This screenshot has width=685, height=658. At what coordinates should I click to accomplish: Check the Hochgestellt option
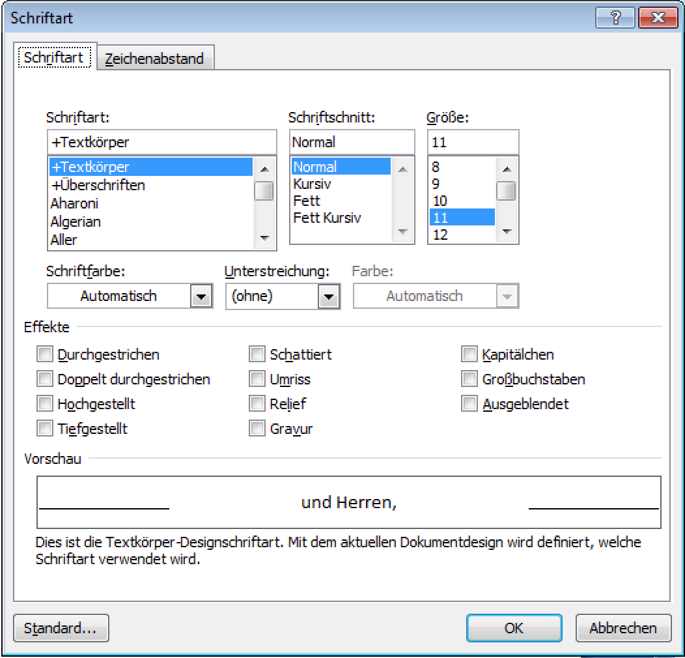[x=45, y=404]
